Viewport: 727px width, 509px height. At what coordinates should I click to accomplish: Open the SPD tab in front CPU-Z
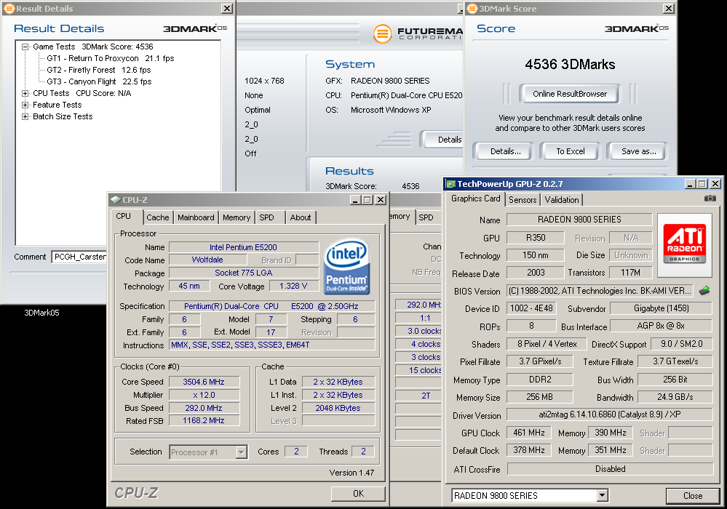pyautogui.click(x=266, y=217)
